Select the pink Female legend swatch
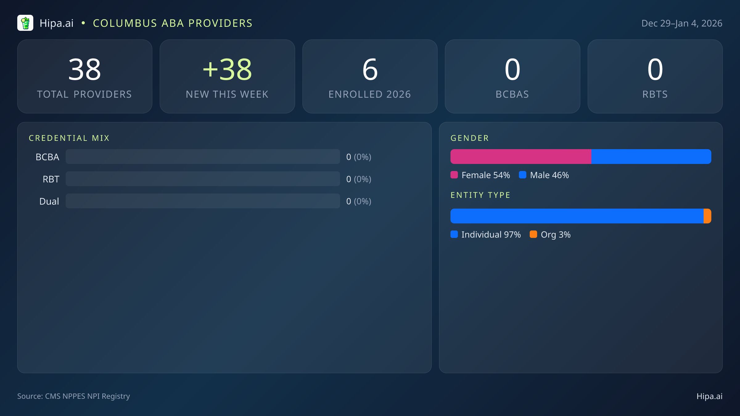Viewport: 740px width, 416px height. [454, 175]
